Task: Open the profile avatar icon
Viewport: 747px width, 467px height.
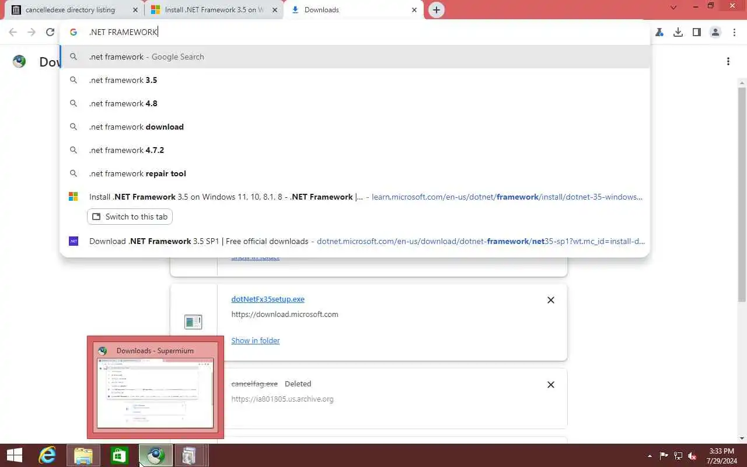Action: coord(715,32)
